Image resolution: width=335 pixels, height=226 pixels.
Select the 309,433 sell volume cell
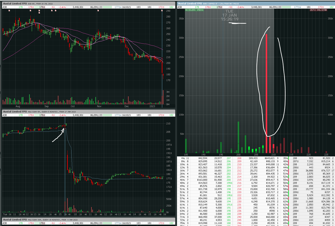[253, 158]
